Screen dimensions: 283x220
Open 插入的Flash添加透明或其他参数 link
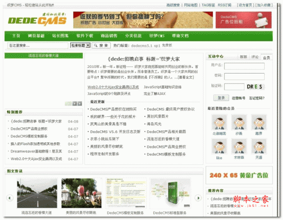click(x=35, y=144)
